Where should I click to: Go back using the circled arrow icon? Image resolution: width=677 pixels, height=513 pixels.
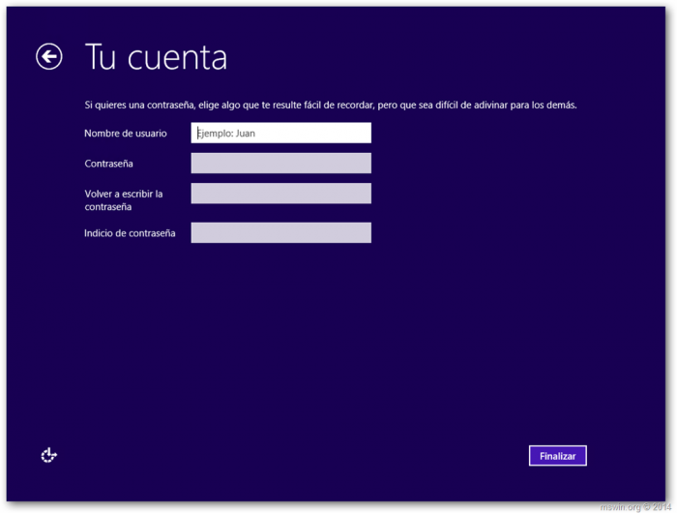[48, 56]
